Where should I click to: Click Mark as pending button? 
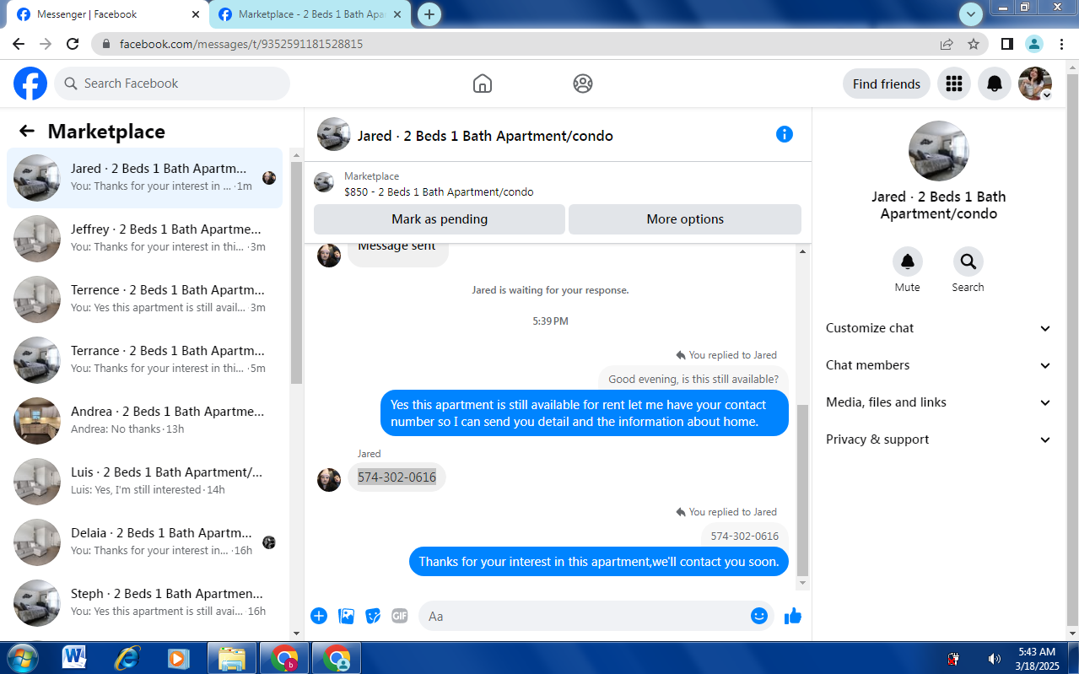click(440, 219)
